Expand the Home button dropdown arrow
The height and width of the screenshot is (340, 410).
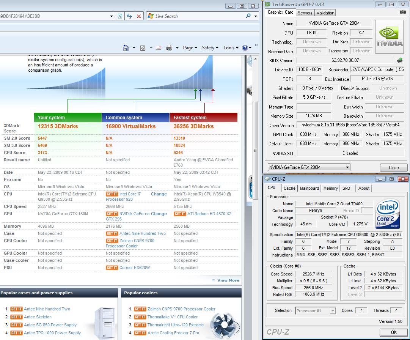coord(134,48)
